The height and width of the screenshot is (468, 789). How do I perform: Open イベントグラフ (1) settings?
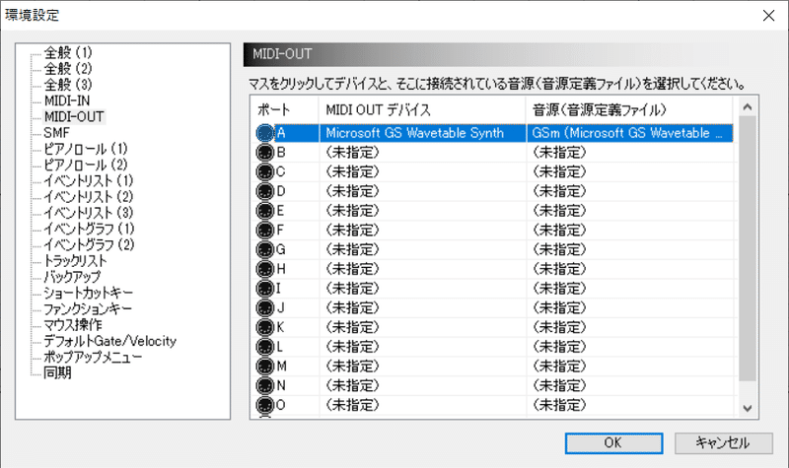[89, 229]
